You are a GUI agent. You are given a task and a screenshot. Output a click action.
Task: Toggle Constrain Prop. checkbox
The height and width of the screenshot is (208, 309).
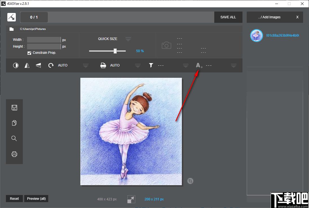point(29,53)
